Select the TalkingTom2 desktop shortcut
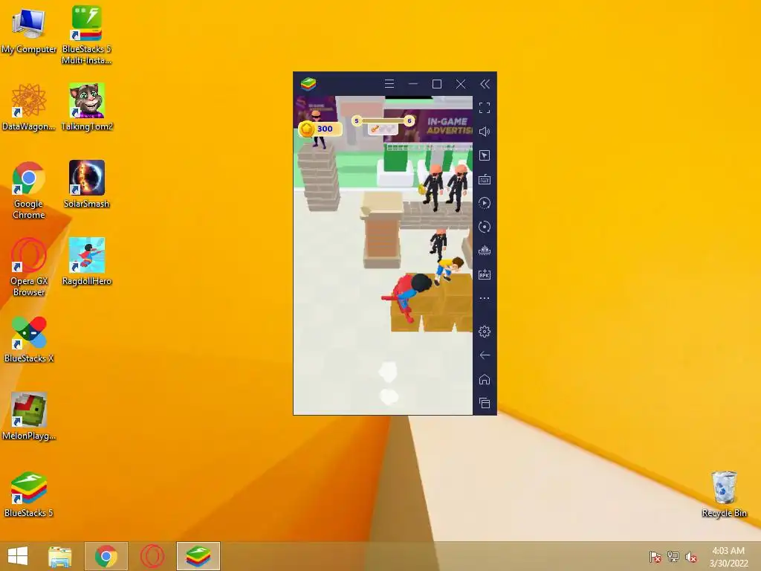This screenshot has width=761, height=571. (x=87, y=107)
